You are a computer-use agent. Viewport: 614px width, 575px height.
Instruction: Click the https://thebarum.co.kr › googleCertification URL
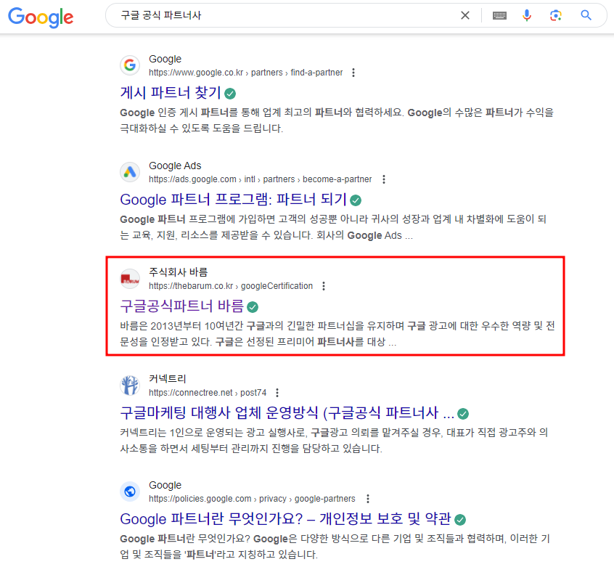(231, 286)
